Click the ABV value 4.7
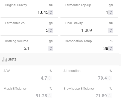Viewport: 122px width, 108px height. 44,78
